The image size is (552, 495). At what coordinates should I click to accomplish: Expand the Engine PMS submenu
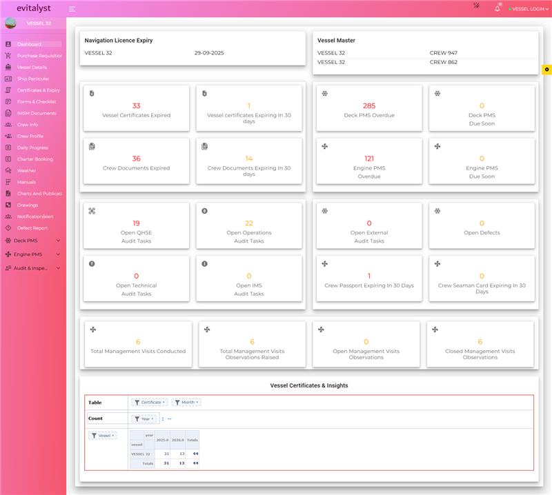click(58, 254)
